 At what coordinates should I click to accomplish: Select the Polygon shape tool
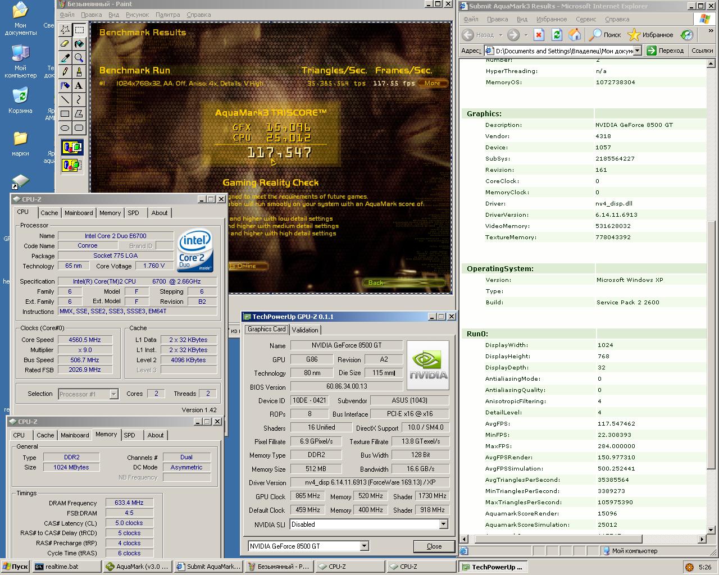[79, 114]
